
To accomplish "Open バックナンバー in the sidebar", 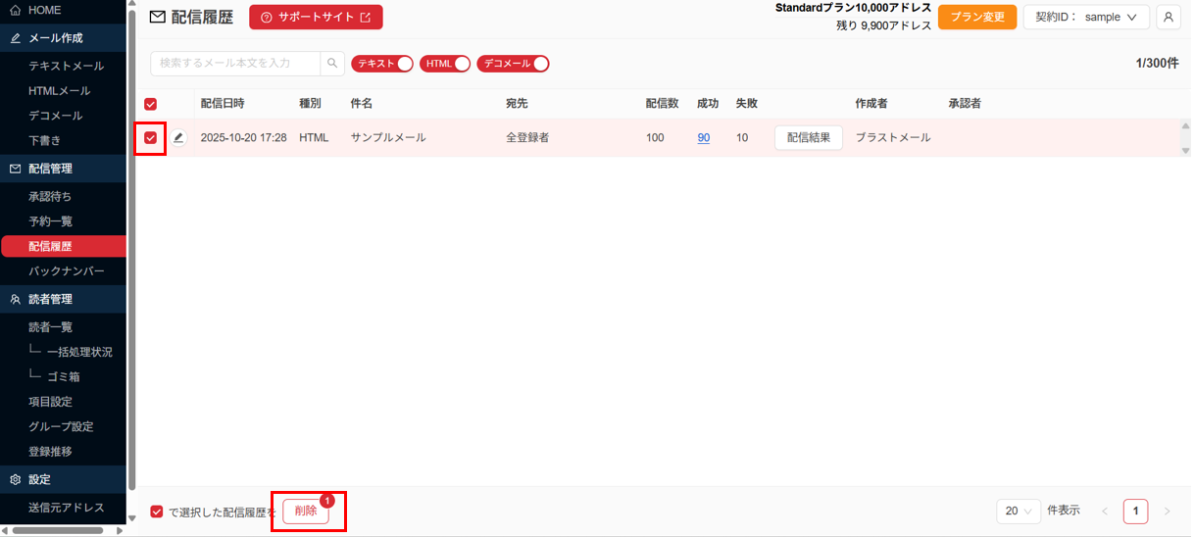I will point(66,270).
